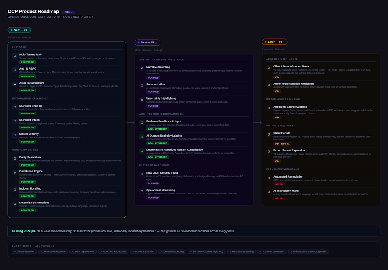Click the Admin Impersonation Hardening icon
This screenshot has width=388, height=270.
(x=269, y=85)
